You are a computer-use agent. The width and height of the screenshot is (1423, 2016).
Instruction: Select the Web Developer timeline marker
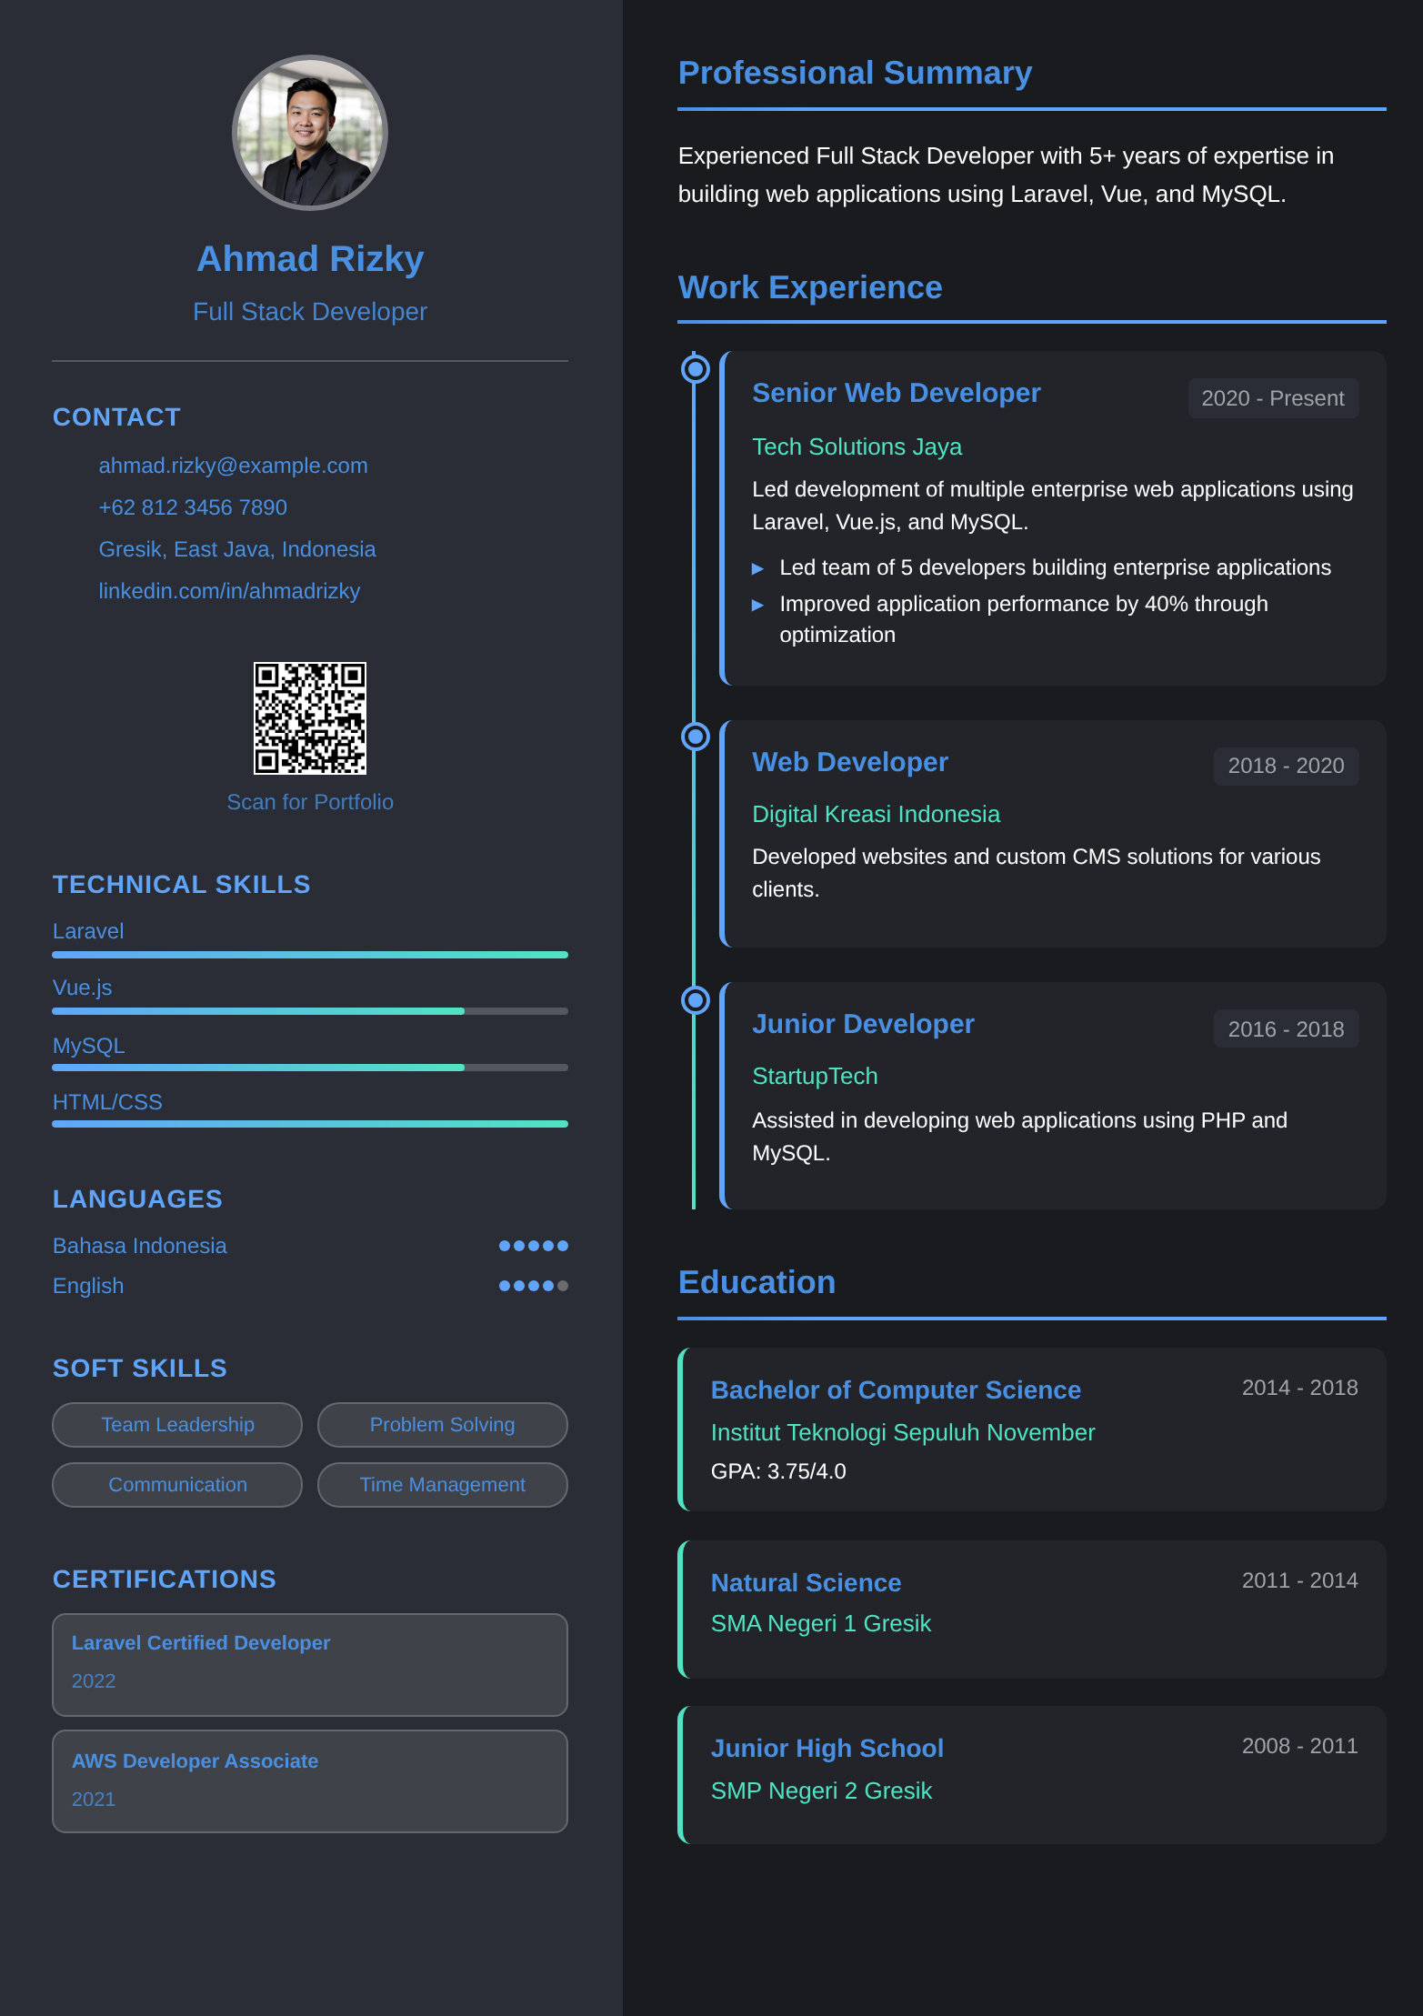[696, 737]
